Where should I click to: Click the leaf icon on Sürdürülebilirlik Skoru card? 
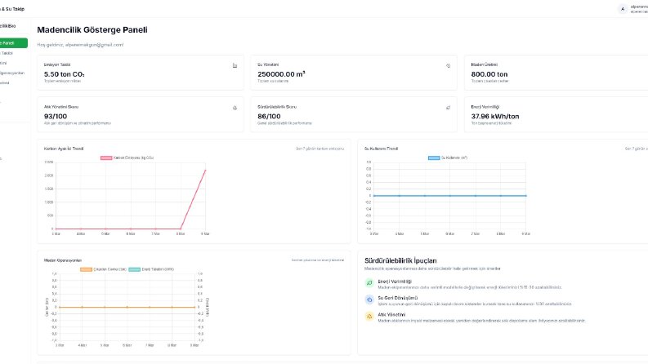pos(448,108)
